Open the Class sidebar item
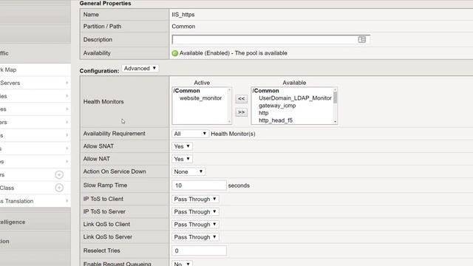Screen dimensions: 473x266 click(35, 188)
